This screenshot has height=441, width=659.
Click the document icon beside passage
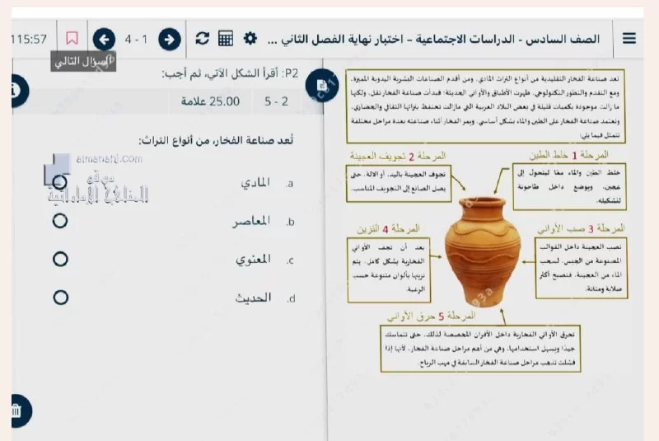(322, 86)
